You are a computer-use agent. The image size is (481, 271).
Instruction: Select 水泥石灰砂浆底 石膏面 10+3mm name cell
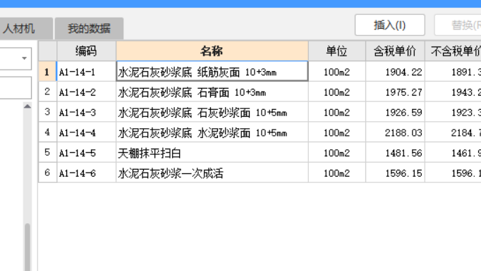(x=212, y=92)
